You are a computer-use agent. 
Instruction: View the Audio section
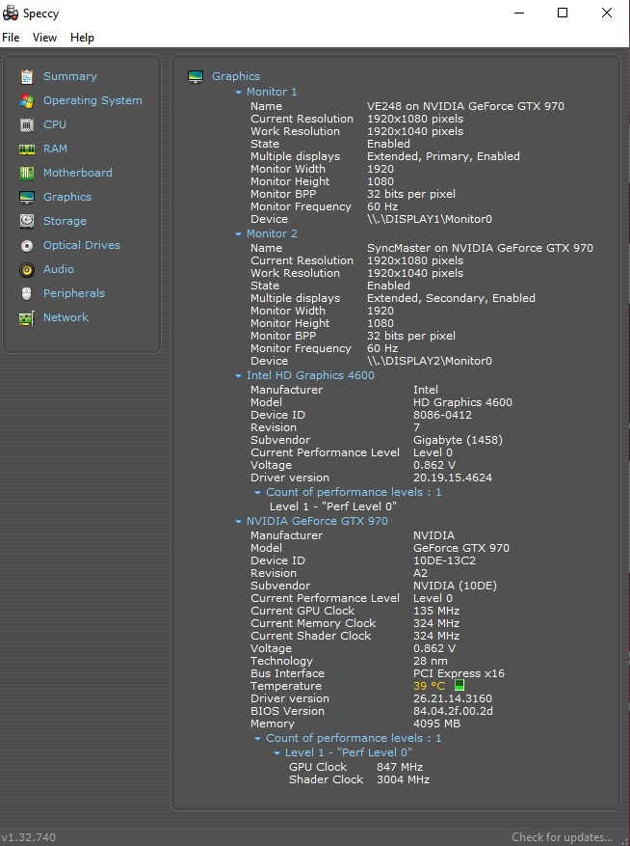point(59,269)
